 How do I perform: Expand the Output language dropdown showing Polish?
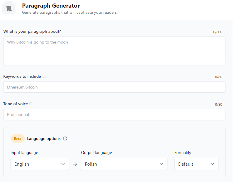124,164
